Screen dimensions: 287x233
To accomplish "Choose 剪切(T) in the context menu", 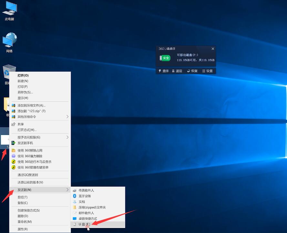I will coord(40,197).
